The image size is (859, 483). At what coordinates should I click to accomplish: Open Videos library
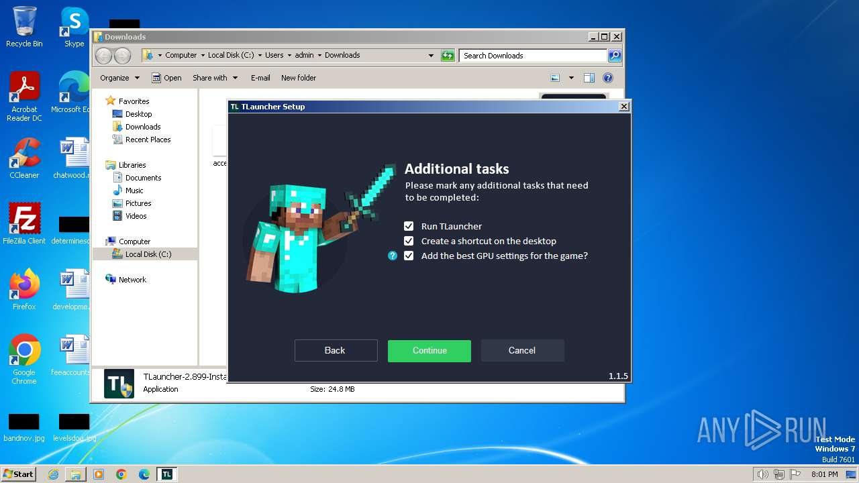click(x=136, y=216)
